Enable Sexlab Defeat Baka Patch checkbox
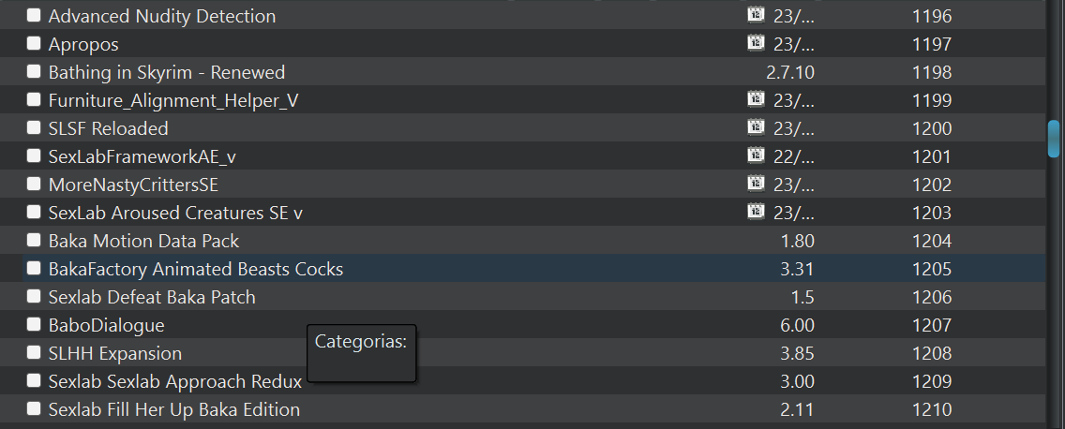Screen dimensions: 1065x429 34,297
